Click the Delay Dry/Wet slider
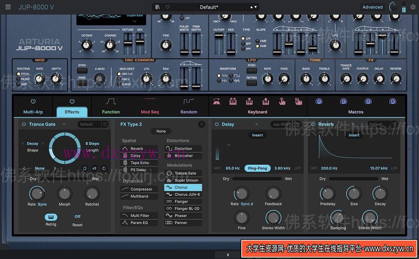 [x=257, y=179]
